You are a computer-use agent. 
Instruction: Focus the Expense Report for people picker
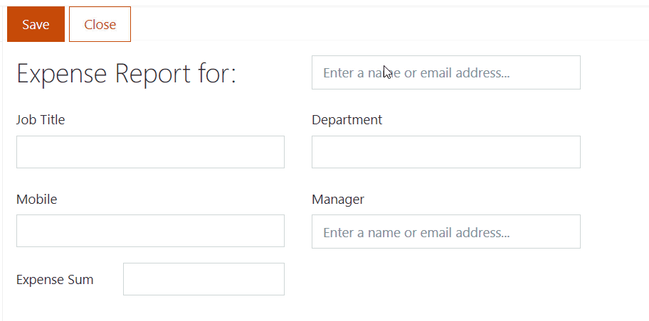pyautogui.click(x=445, y=72)
